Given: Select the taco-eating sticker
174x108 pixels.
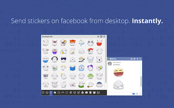Looking at the screenshot, I should pyautogui.click(x=64, y=43).
